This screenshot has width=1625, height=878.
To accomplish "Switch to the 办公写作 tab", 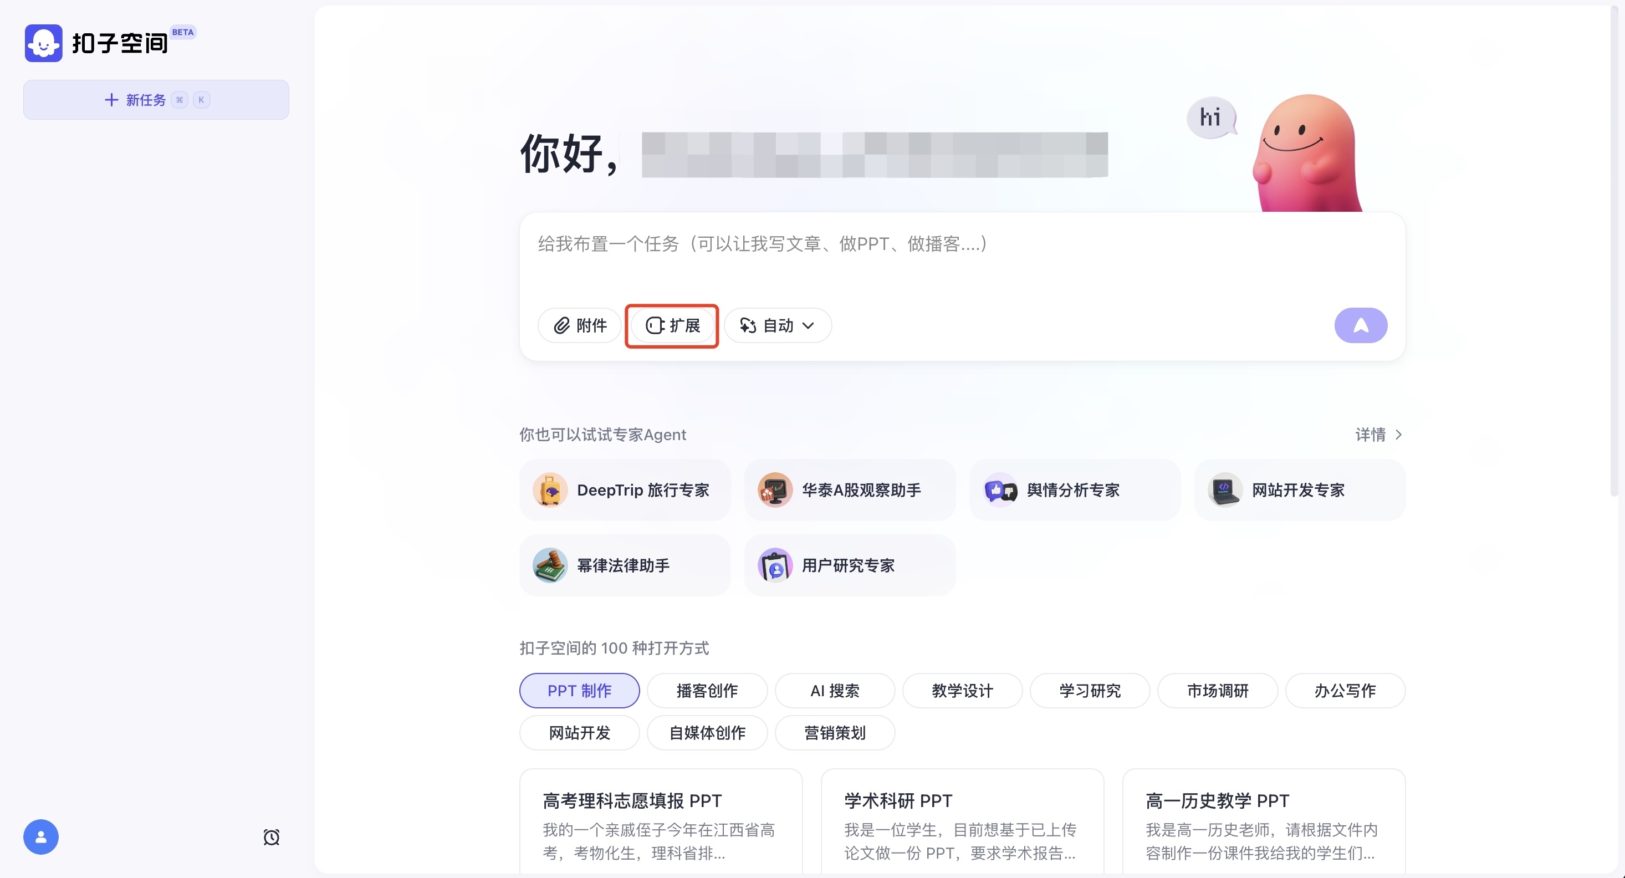I will pyautogui.click(x=1346, y=691).
